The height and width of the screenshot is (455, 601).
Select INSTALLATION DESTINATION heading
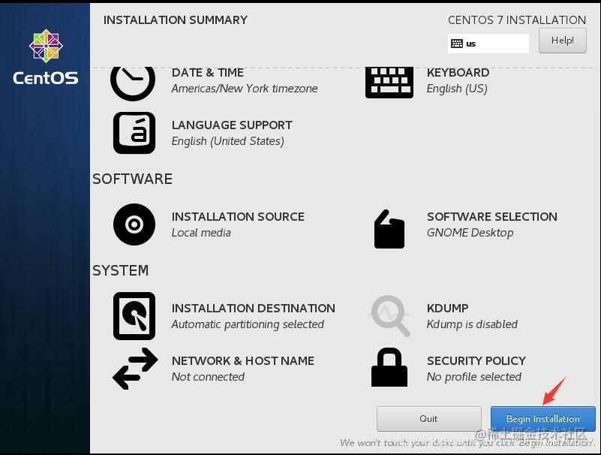tap(254, 309)
